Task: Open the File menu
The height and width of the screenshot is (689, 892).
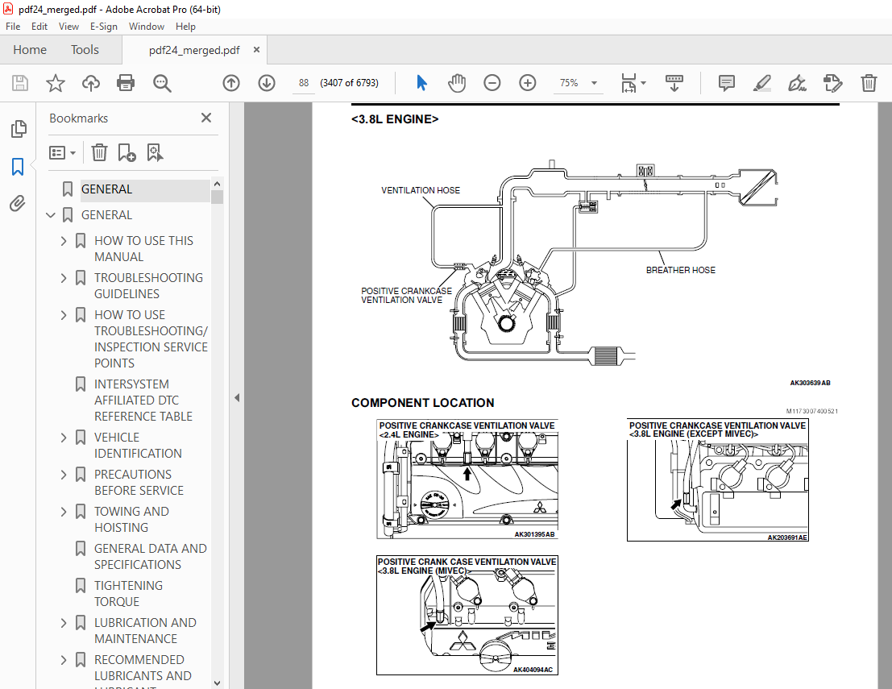Action: point(13,26)
